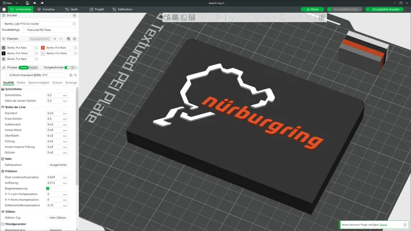Open the Bambu Lab P1S printer dropdown
The image size is (411, 231).
(36, 24)
